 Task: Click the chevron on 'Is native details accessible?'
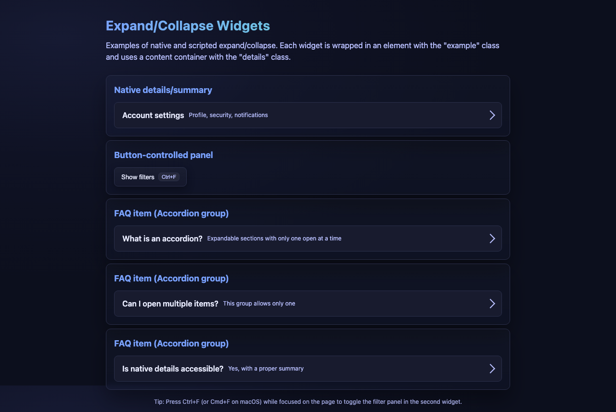(492, 368)
